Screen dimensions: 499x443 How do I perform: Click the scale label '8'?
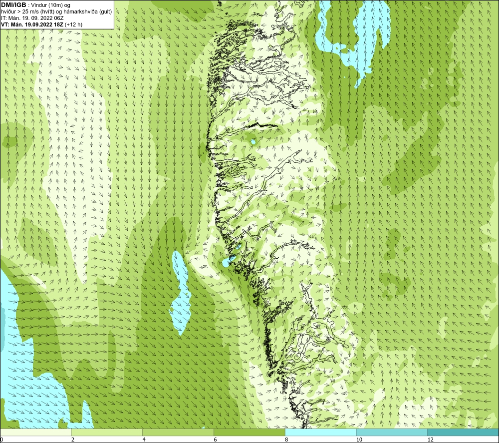(287, 440)
